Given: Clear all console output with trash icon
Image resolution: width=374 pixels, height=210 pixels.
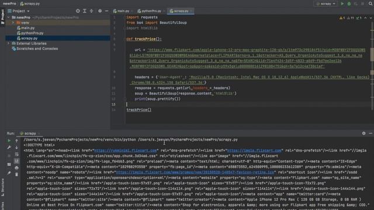Looking at the screenshot, I should 16,174.
